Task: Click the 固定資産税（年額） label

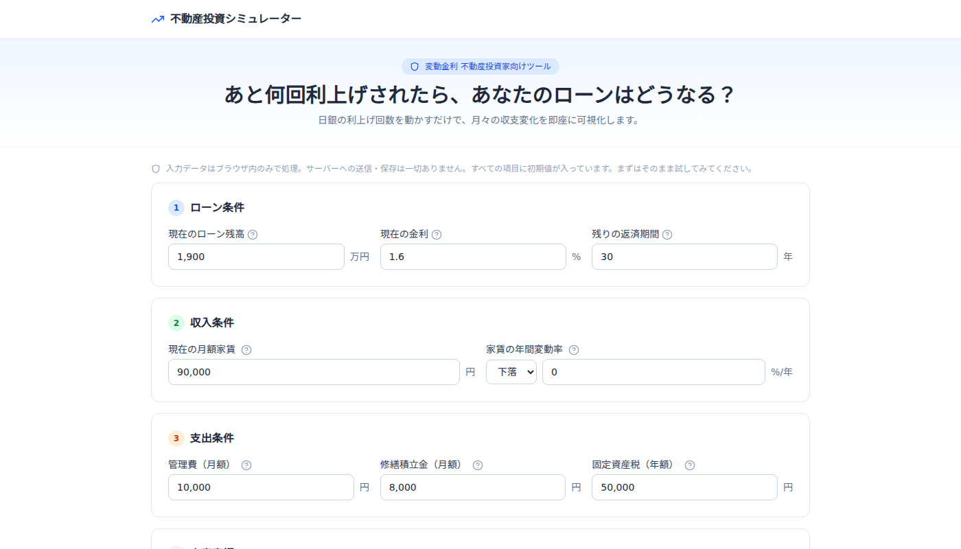Action: point(635,465)
